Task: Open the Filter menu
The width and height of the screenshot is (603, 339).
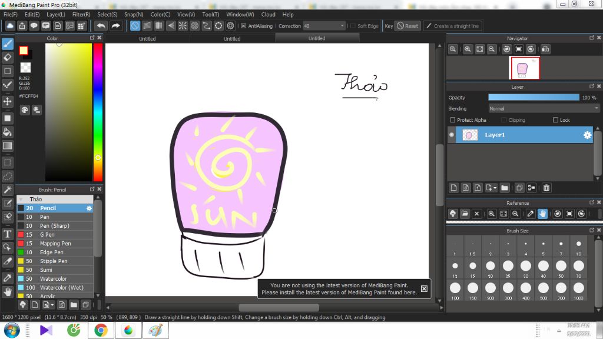Action: 81,14
